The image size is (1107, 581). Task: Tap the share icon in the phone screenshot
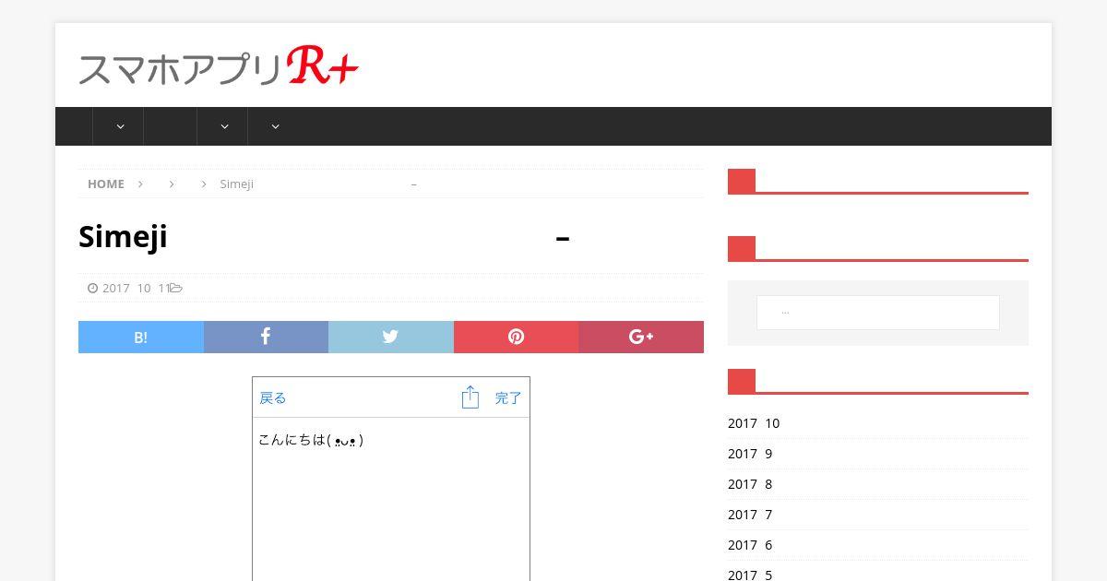[470, 397]
